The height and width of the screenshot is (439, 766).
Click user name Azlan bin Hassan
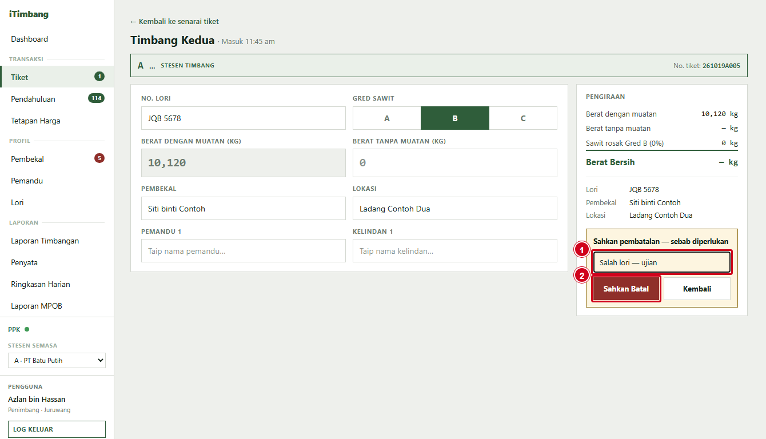point(37,399)
